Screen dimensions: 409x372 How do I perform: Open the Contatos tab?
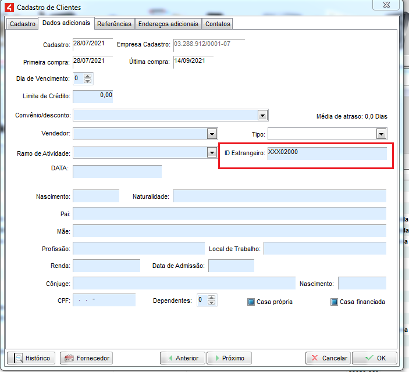coord(218,24)
